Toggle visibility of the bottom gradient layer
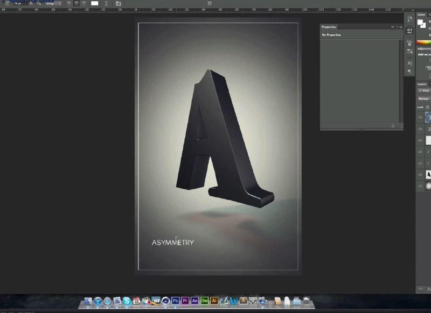431x313 pixels. pyautogui.click(x=420, y=186)
